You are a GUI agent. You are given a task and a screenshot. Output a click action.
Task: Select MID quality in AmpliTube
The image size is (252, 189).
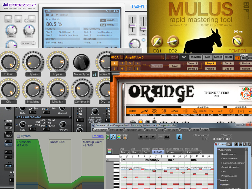pyautogui.click(x=244, y=58)
